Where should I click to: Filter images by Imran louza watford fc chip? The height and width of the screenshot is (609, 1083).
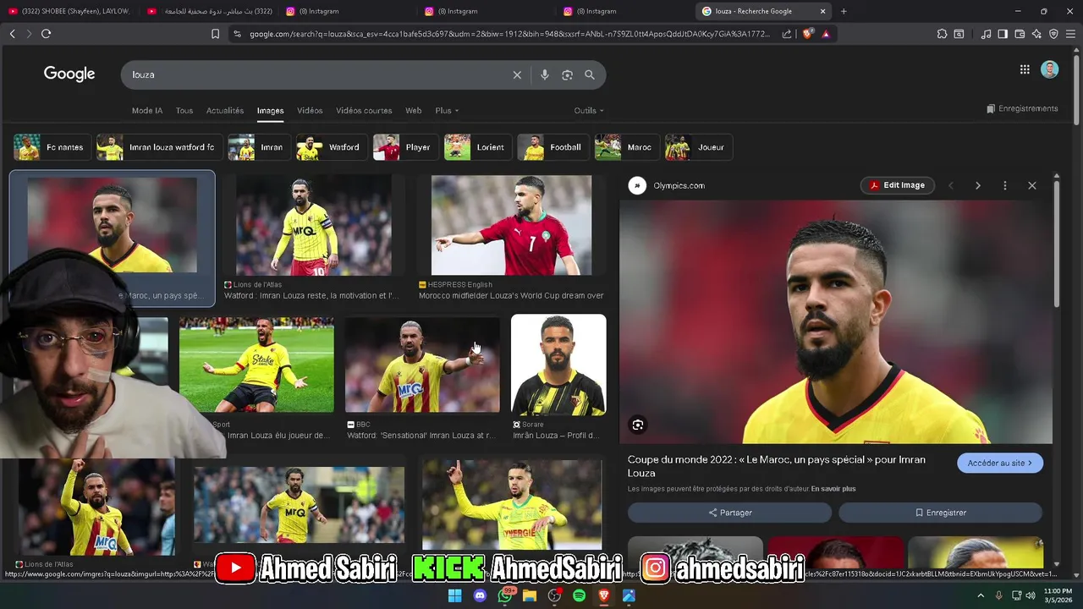coord(159,147)
